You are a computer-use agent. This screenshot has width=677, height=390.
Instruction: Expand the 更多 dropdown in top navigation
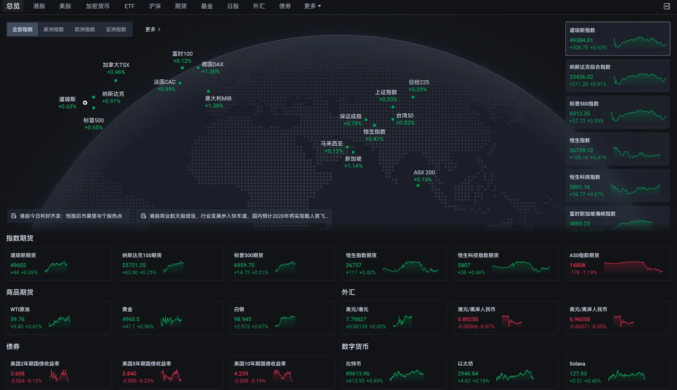(x=312, y=6)
